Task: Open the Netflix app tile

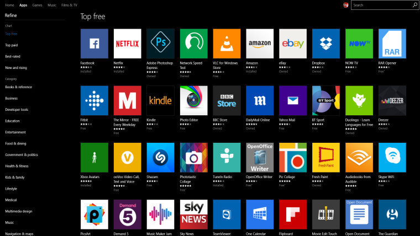Action: (128, 44)
